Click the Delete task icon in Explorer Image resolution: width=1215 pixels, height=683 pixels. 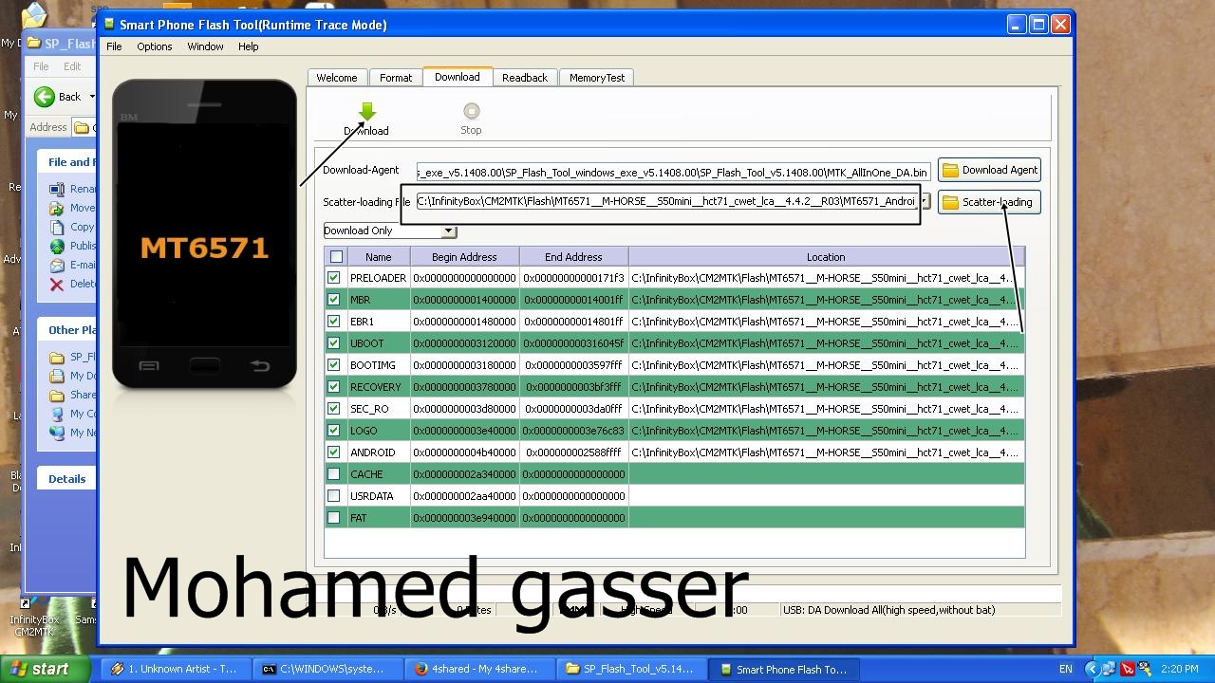[57, 284]
